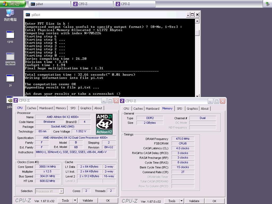Click the Core Voltage value 1.552 V
The image size is (272, 204).
point(81,131)
